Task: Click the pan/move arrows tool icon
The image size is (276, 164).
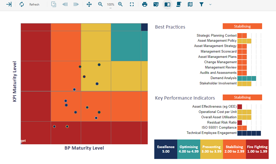Action: coord(89,4)
